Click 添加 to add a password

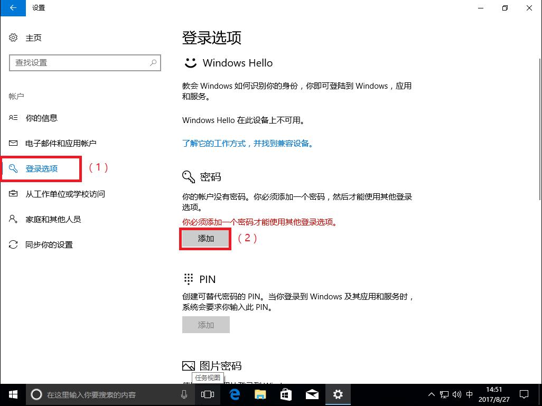pos(205,239)
